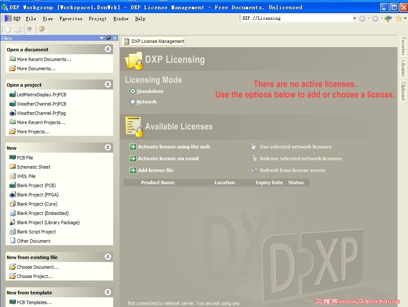The height and width of the screenshot is (307, 408).
Task: Collapse the New section
Action: click(108, 147)
